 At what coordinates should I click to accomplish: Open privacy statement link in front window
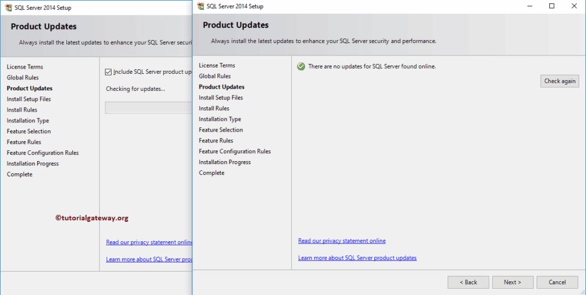[x=342, y=241]
